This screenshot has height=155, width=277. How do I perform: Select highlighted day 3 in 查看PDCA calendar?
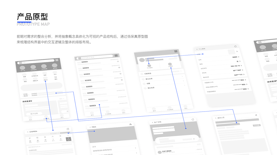click(x=69, y=139)
